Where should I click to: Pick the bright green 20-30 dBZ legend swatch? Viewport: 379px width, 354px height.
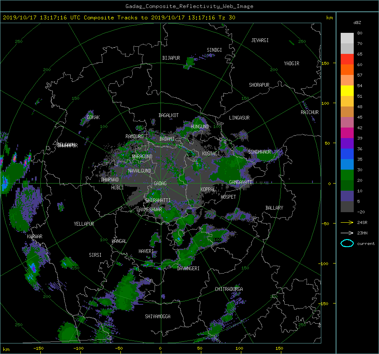click(x=347, y=175)
